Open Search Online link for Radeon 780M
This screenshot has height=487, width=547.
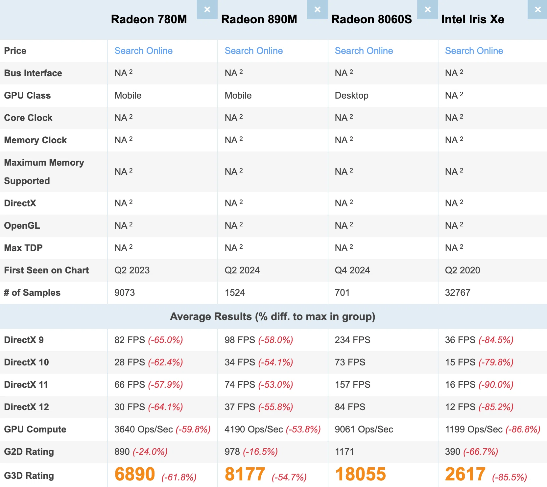143,51
